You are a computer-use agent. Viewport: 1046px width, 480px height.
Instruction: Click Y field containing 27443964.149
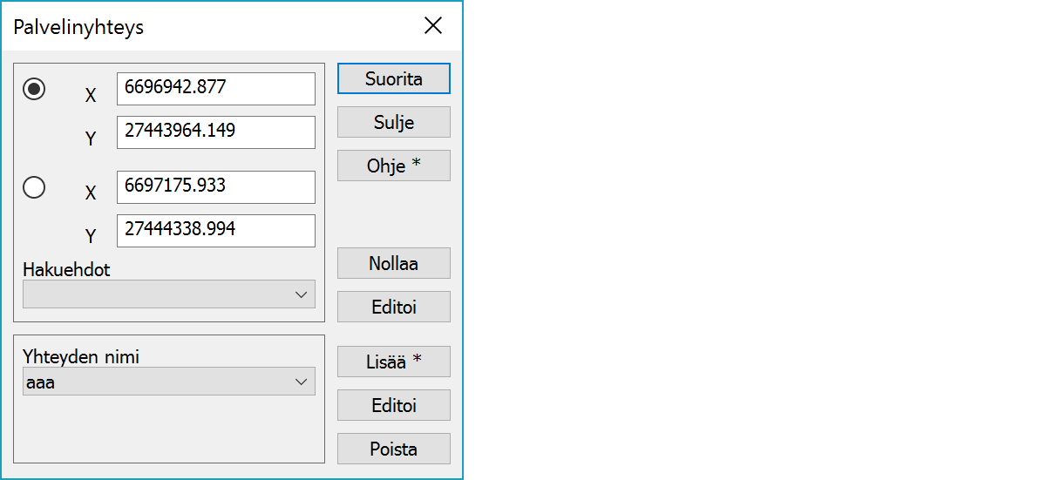click(215, 132)
